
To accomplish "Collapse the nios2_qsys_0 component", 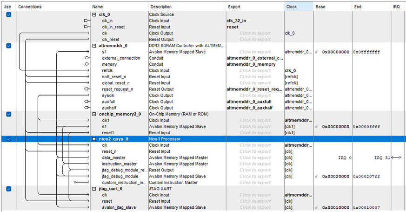I will point(94,139).
